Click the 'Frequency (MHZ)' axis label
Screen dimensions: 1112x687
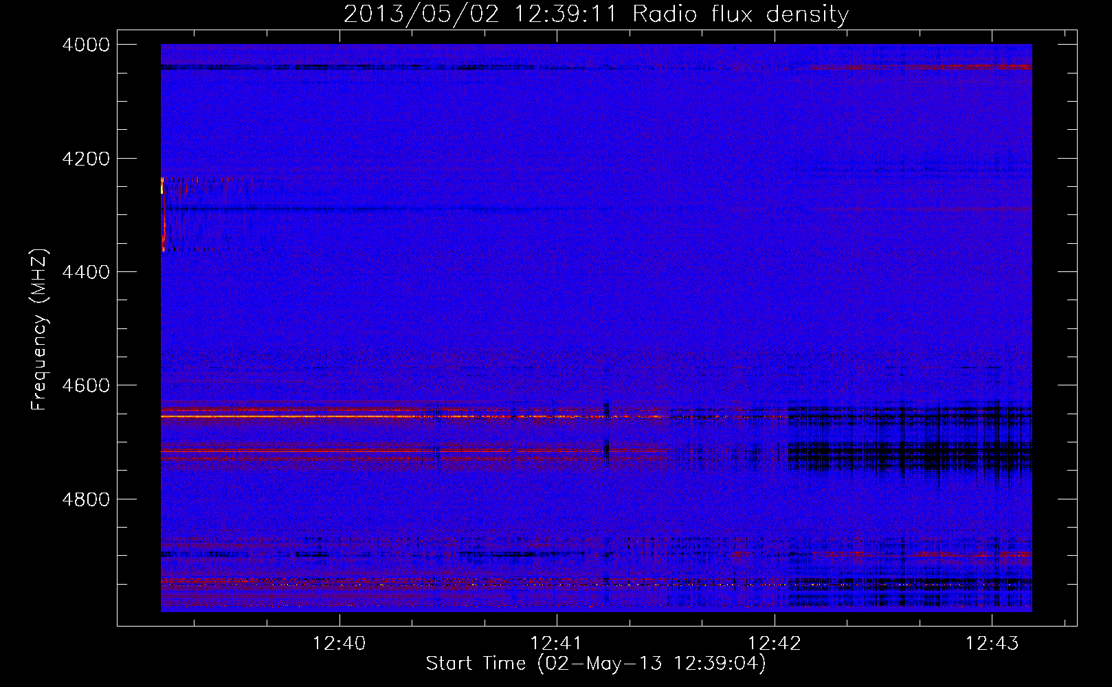[x=40, y=330]
